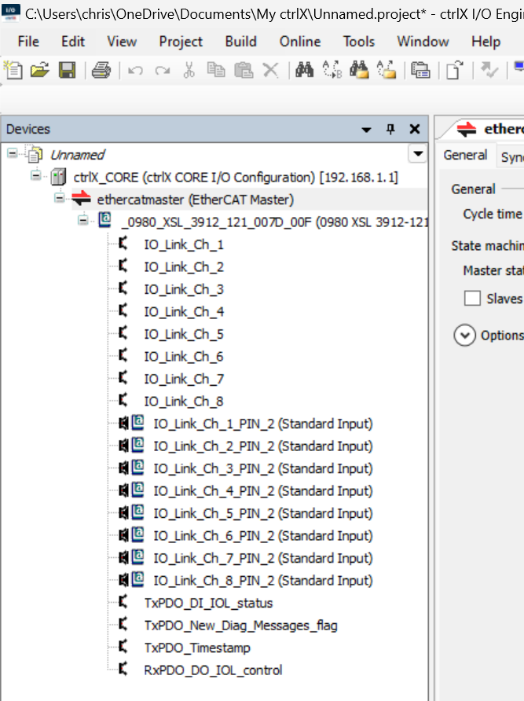Pin the Devices panel
Image resolution: width=524 pixels, height=701 pixels.
point(390,129)
